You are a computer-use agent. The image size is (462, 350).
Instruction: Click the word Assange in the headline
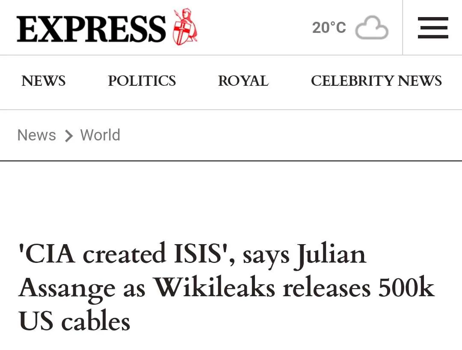pos(67,289)
